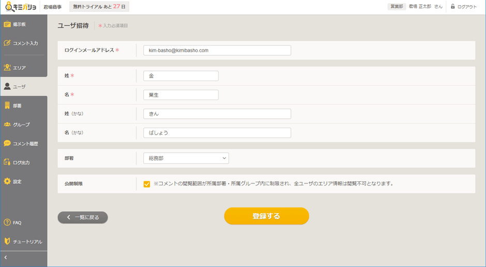Click the エリア map pin icon
This screenshot has height=267, width=486.
7,68
